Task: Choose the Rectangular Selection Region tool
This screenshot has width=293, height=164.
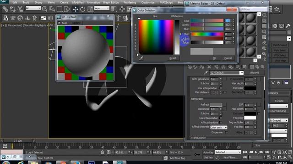Action: pos(60,9)
